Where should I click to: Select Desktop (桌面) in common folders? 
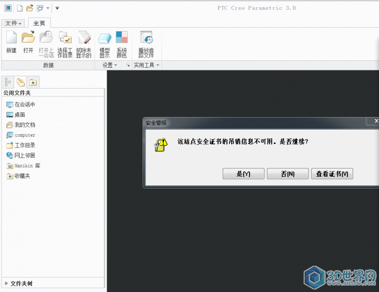[16, 114]
